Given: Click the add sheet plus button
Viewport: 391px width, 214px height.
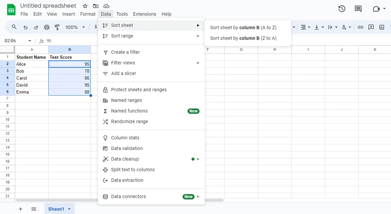Looking at the screenshot, I should (20, 209).
